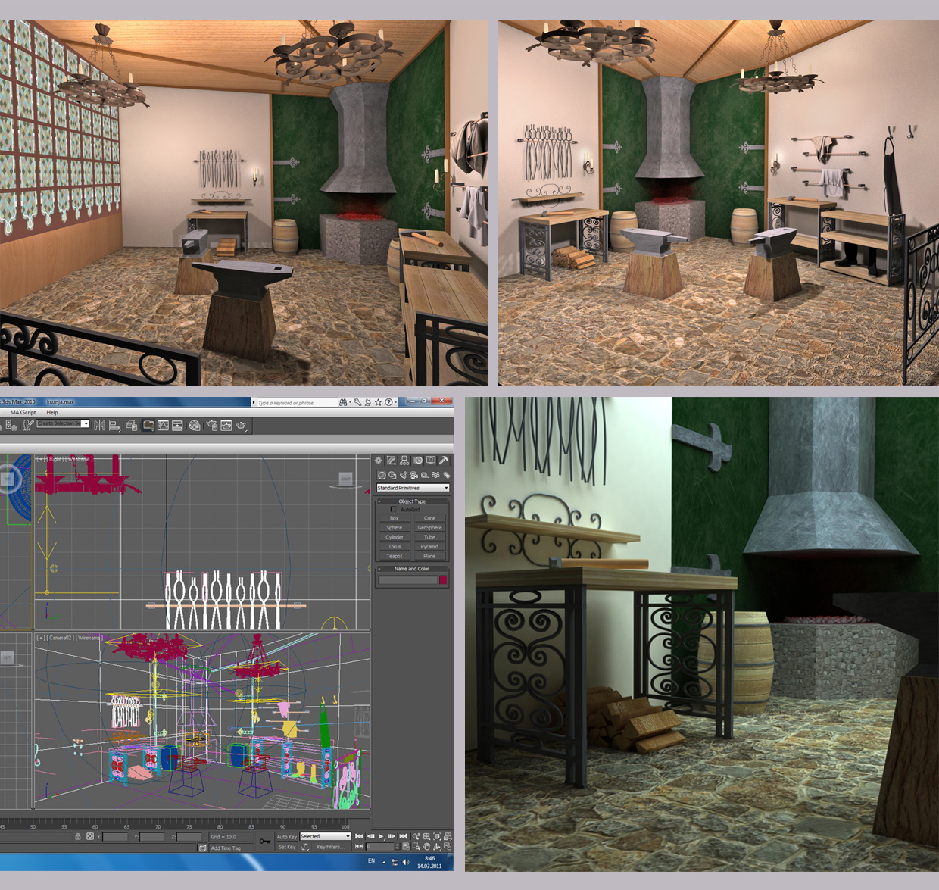Viewport: 939px width, 890px height.
Task: Select the Cameras category icon
Action: pos(413,476)
